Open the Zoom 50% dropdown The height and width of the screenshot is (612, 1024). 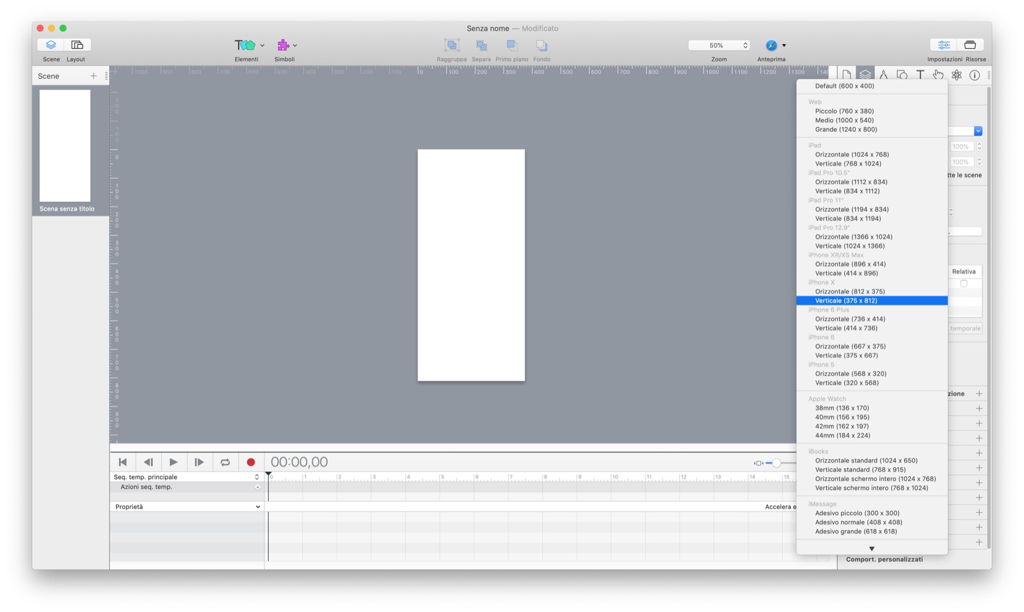coord(719,45)
